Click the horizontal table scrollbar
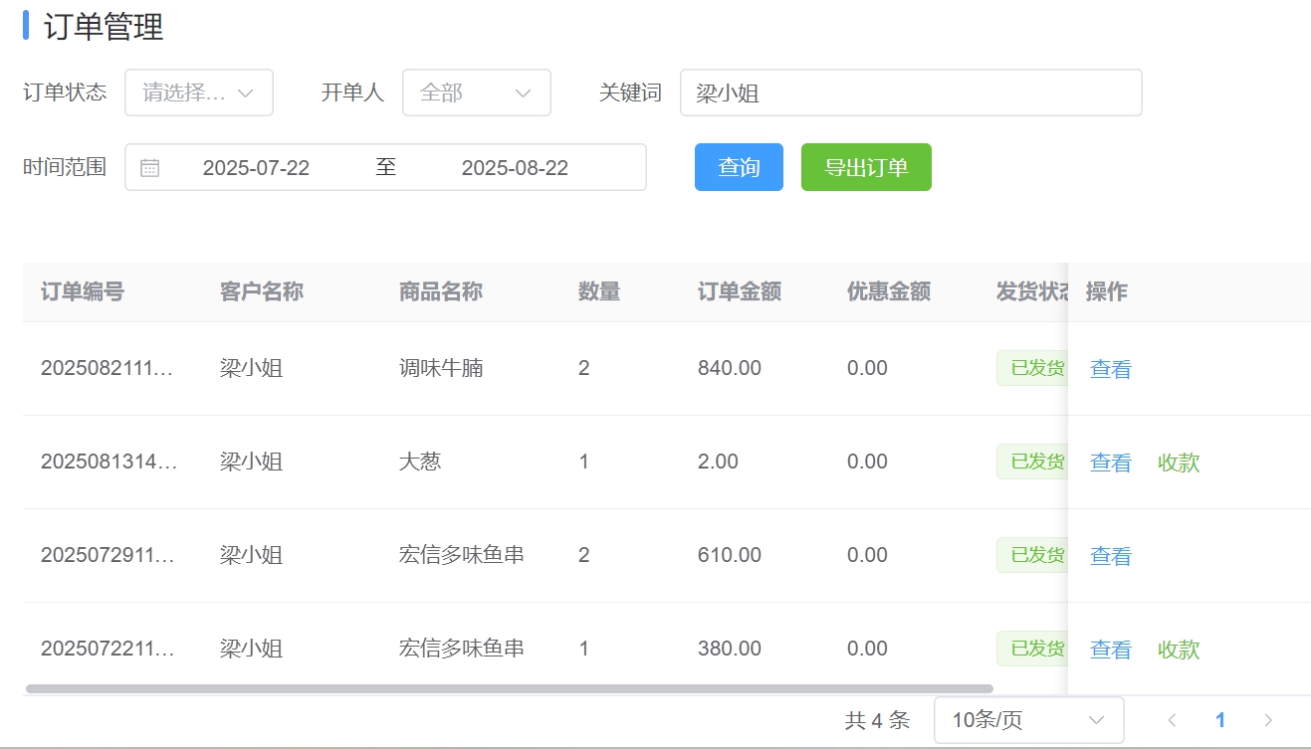The width and height of the screenshot is (1311, 749). point(509,688)
